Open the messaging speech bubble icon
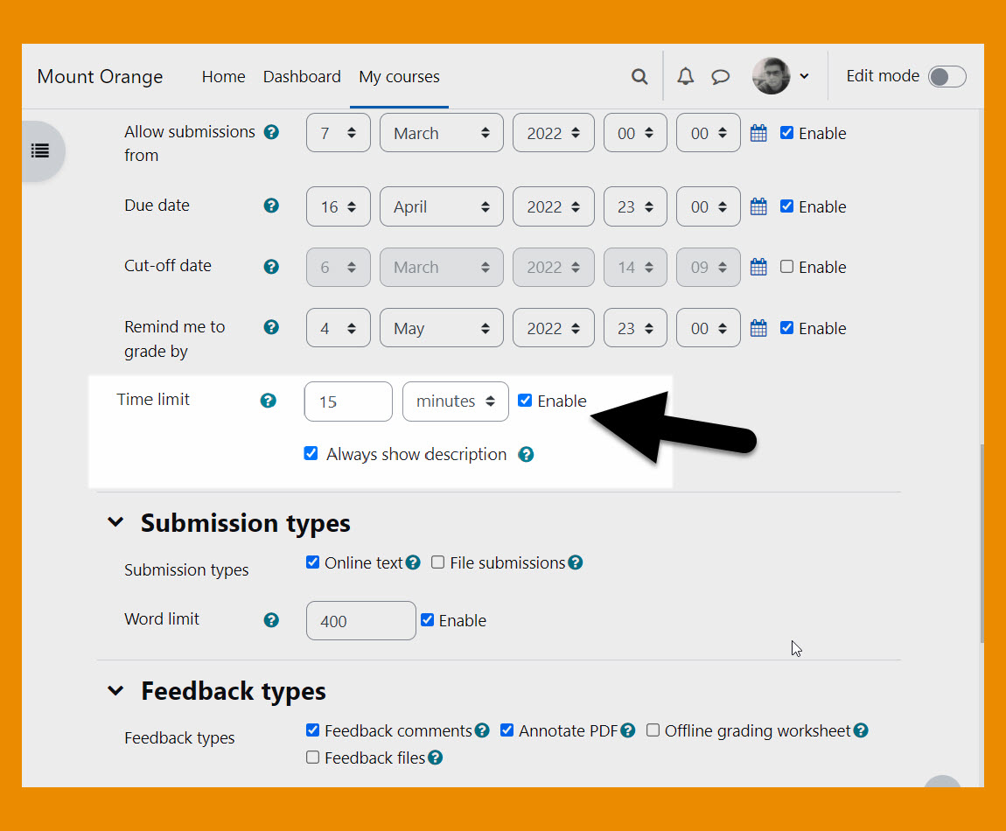The image size is (1006, 831). (720, 77)
